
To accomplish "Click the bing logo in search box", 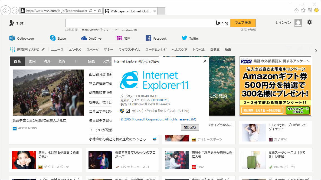I will [x=222, y=23].
